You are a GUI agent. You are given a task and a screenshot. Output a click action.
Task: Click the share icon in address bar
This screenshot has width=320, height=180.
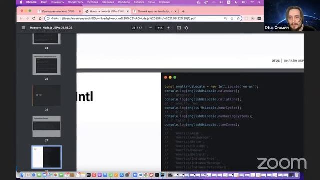pos(232,18)
